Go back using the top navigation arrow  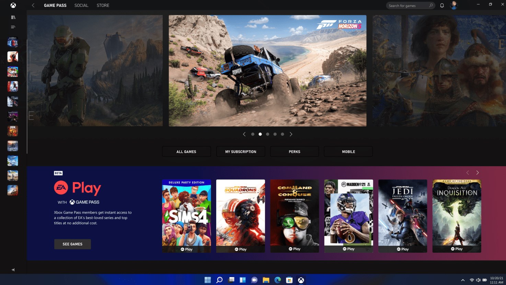[33, 5]
